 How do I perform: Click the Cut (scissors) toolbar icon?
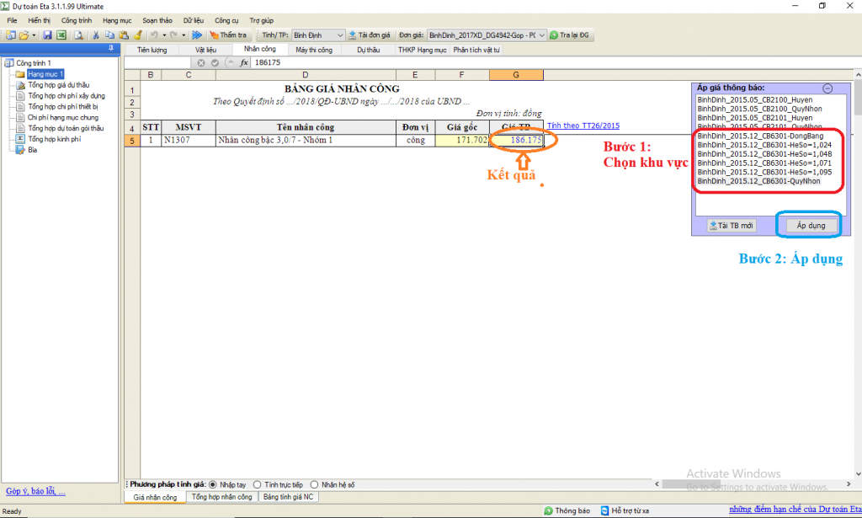96,35
